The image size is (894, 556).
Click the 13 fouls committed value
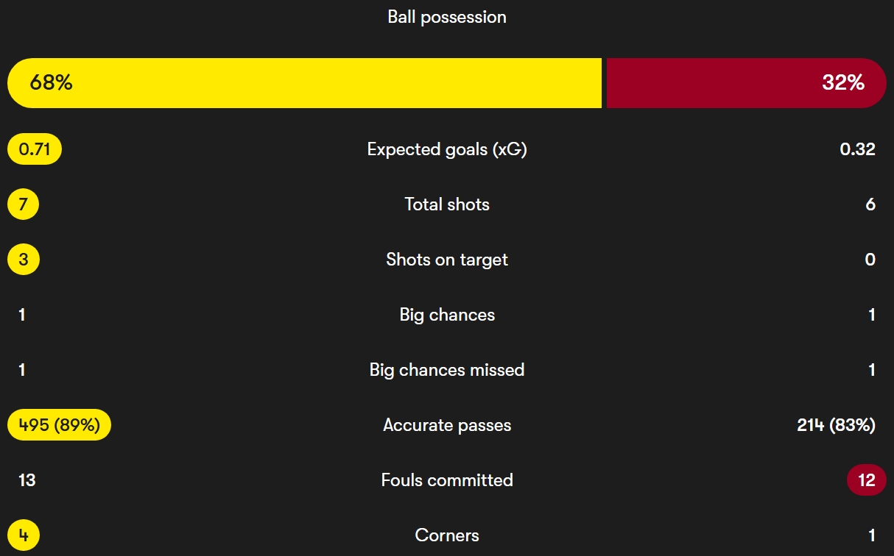[27, 480]
